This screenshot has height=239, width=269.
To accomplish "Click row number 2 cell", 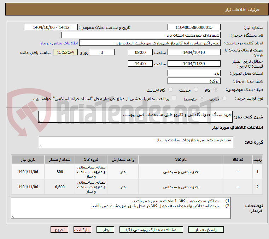I will click(257, 187).
